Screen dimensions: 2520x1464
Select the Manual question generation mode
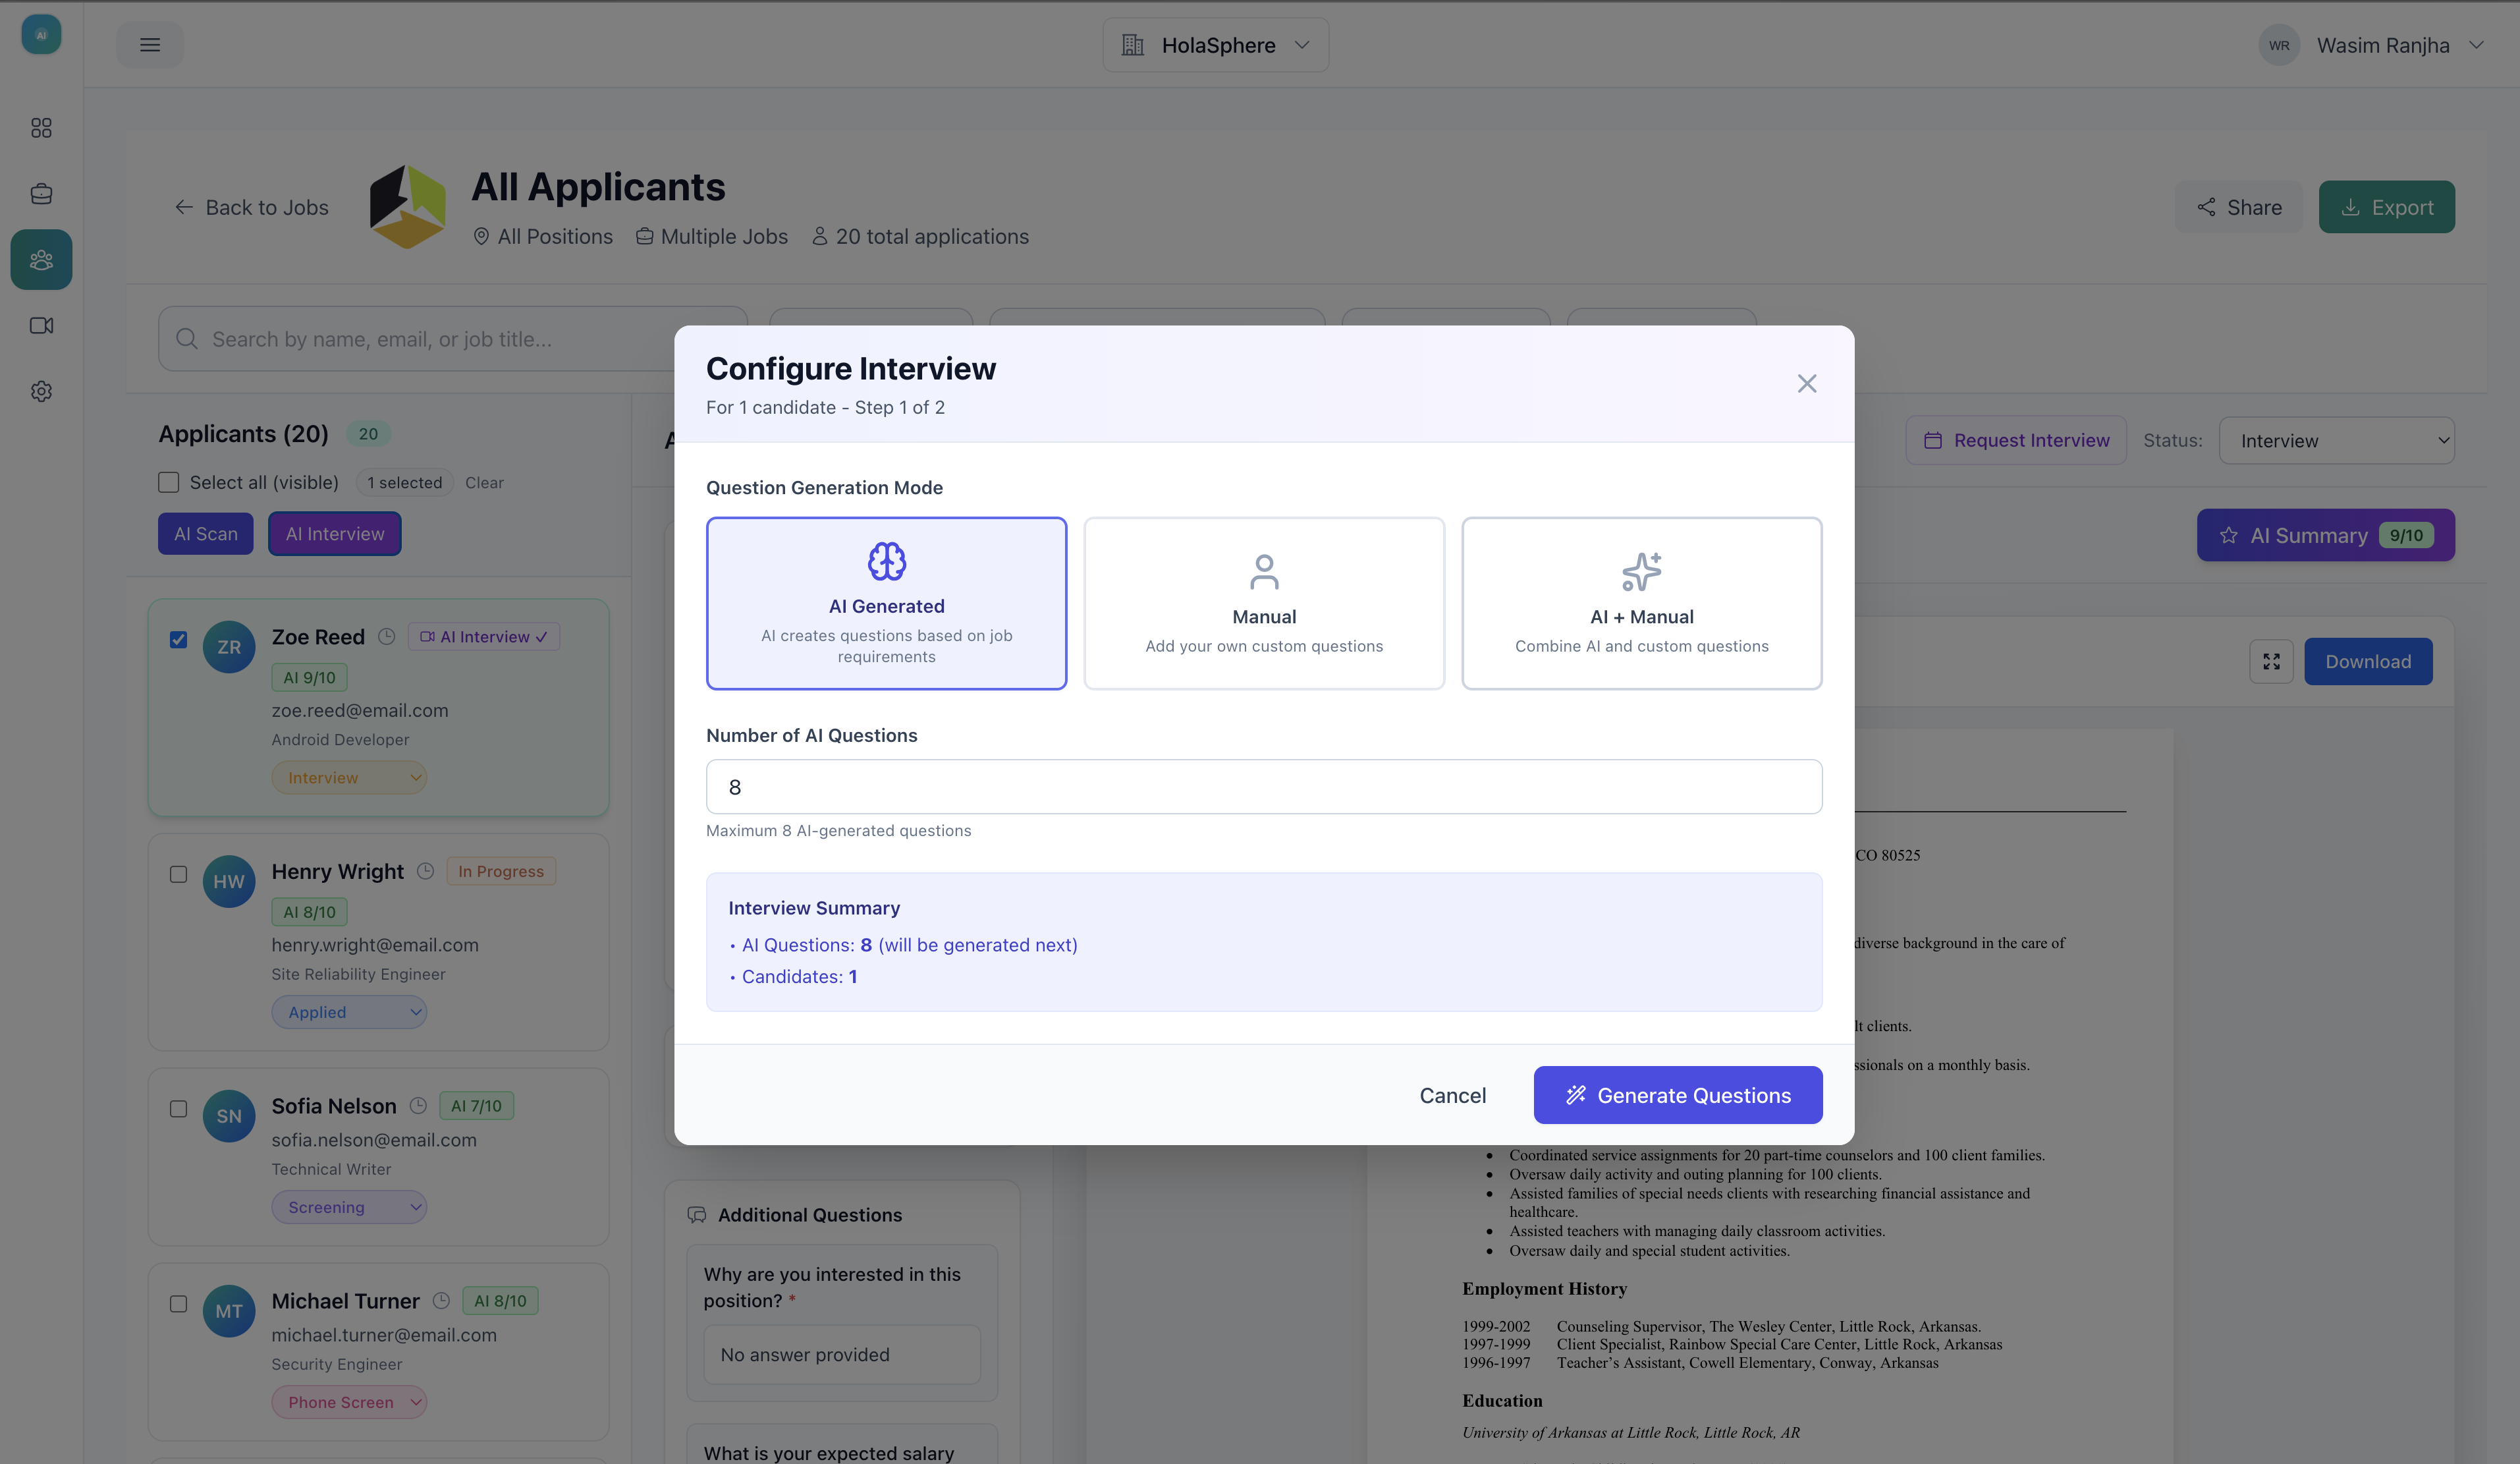click(x=1263, y=602)
